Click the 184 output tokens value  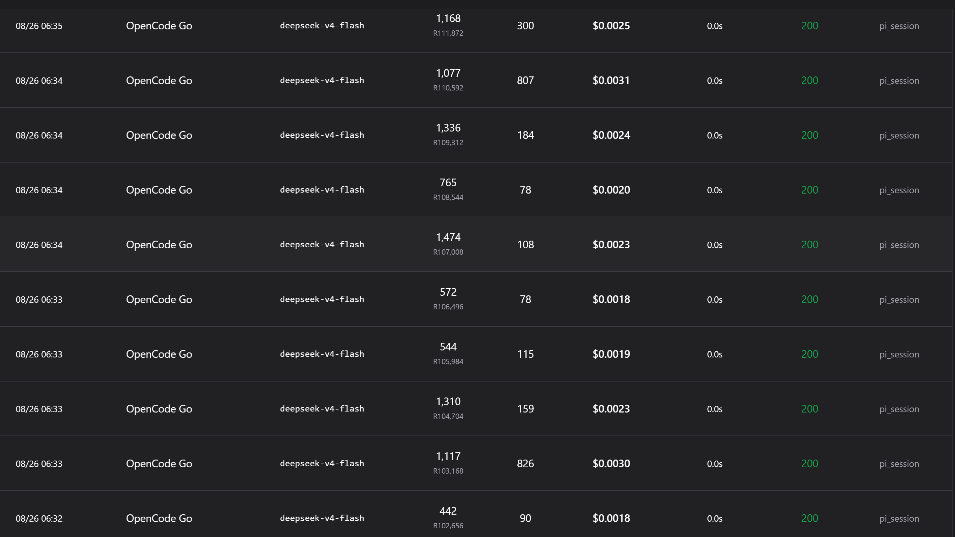click(525, 135)
